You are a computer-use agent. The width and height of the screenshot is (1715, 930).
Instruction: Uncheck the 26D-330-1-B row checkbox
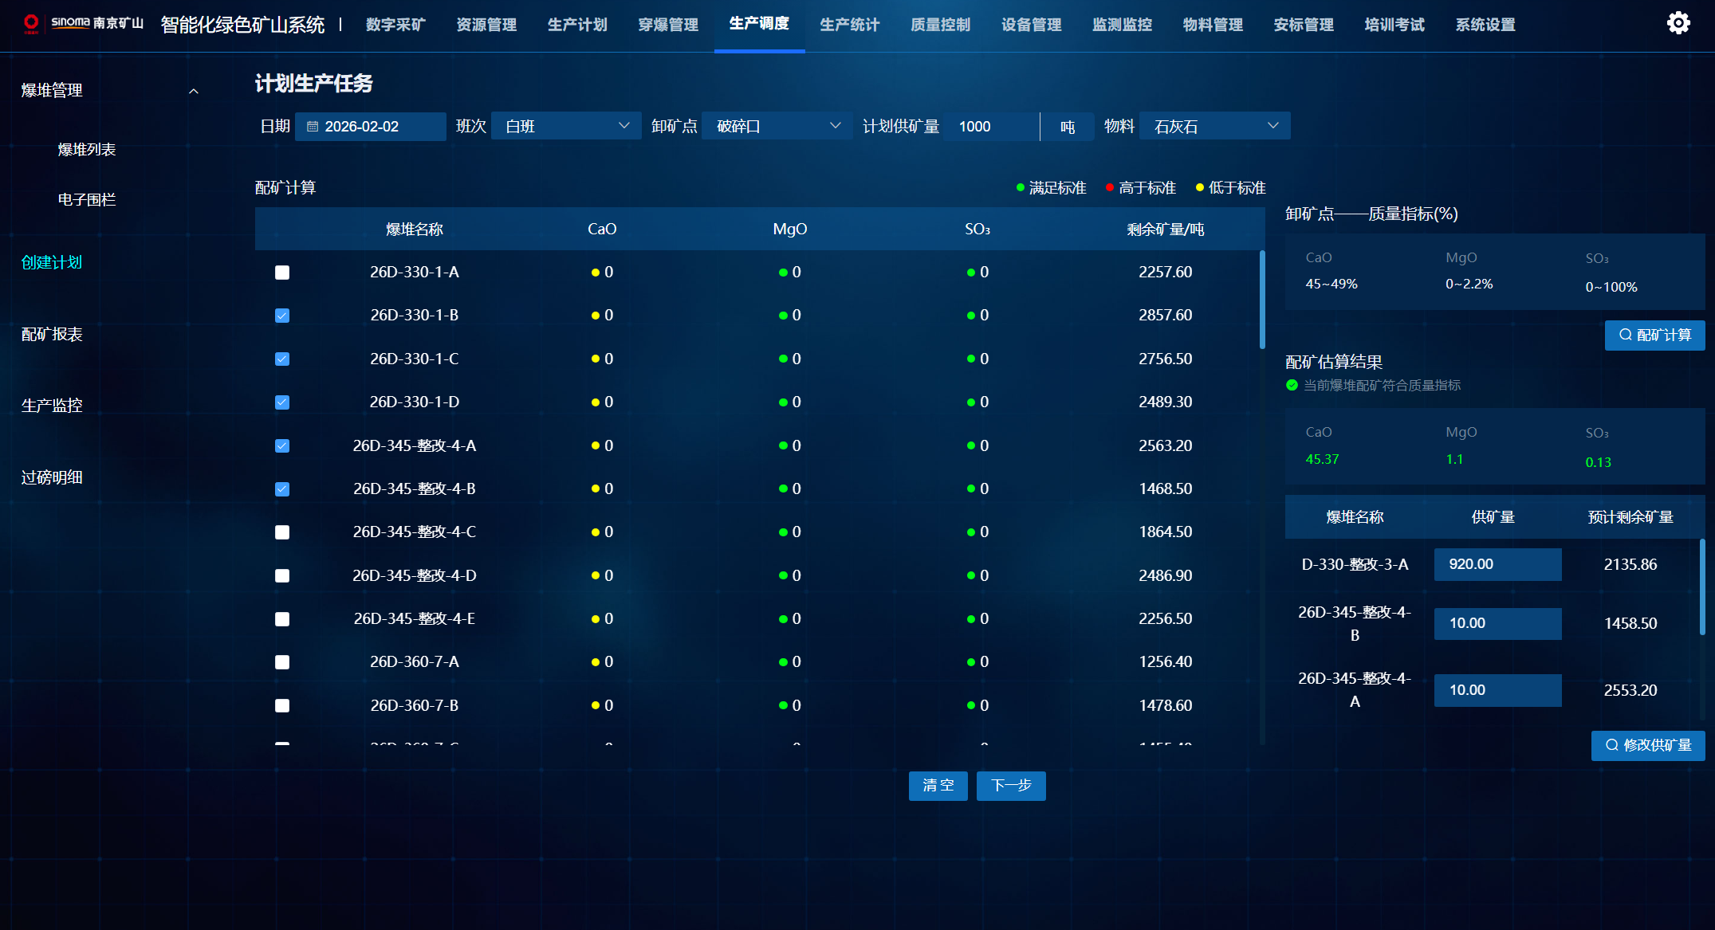pyautogui.click(x=282, y=316)
